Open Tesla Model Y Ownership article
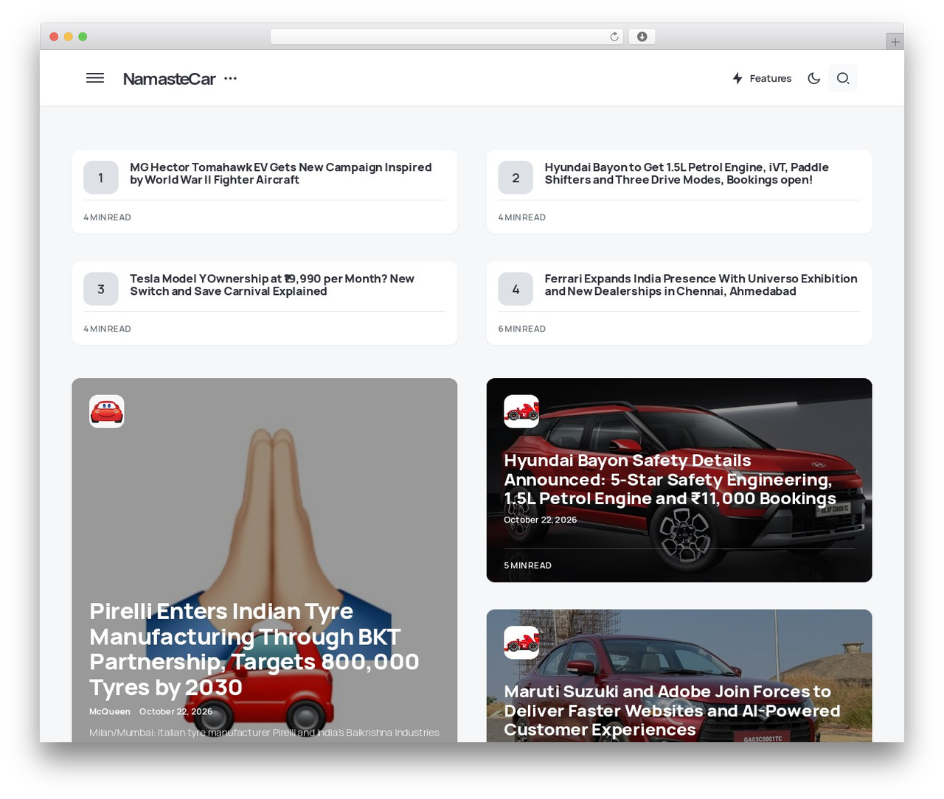 (x=272, y=285)
